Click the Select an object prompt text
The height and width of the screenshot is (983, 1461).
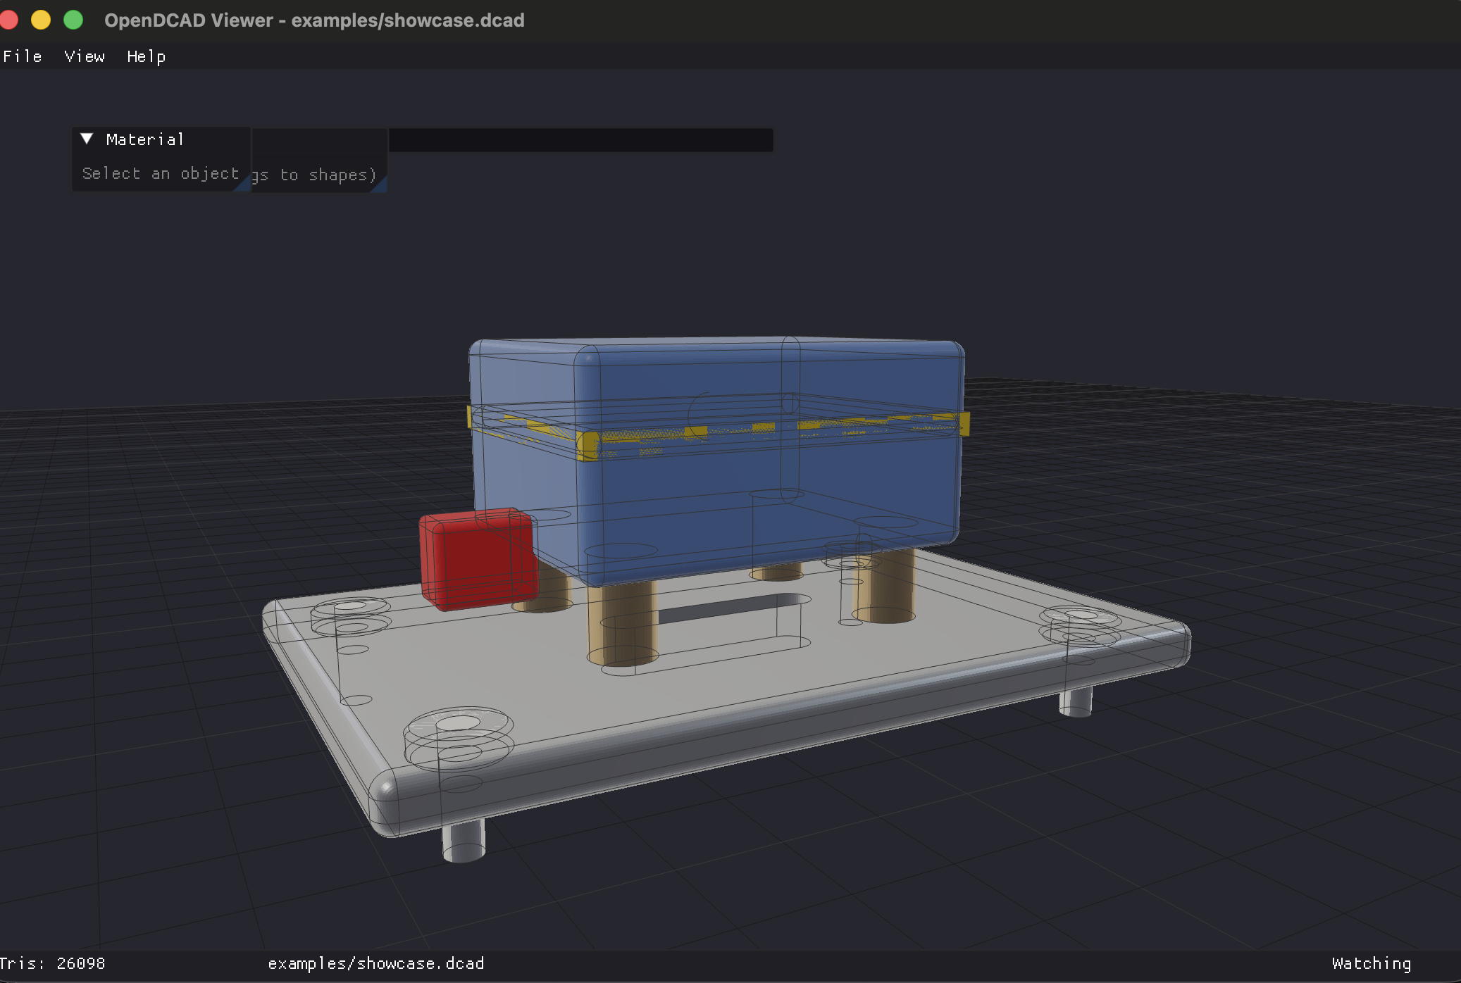(x=159, y=173)
